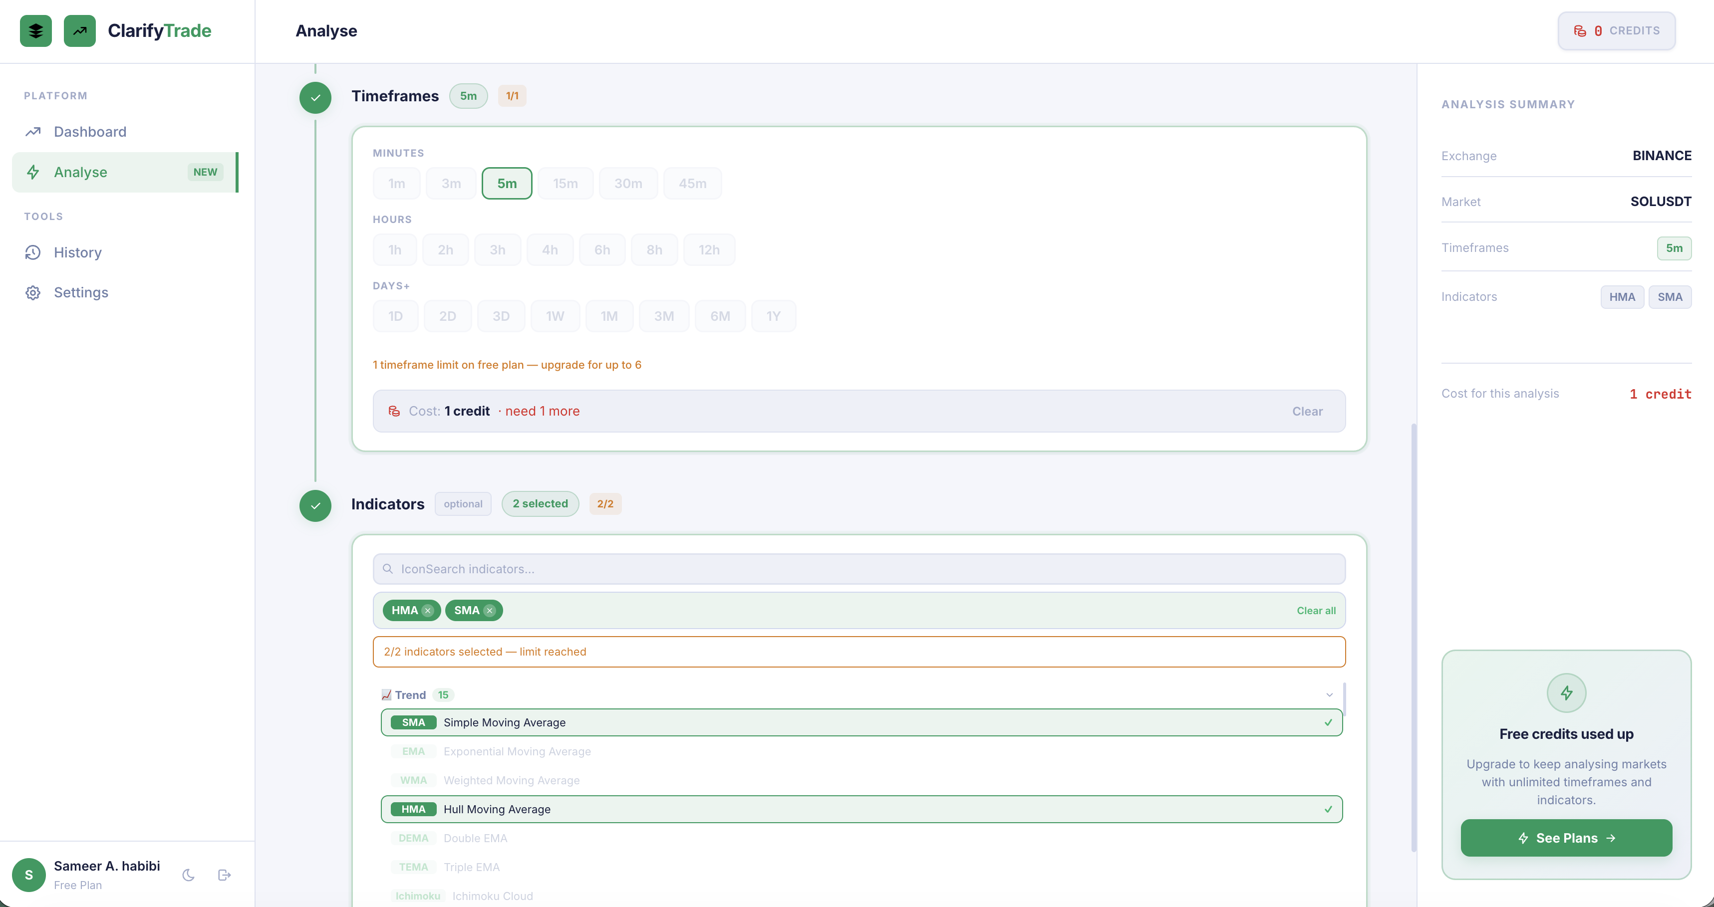This screenshot has width=1714, height=907.
Task: Select the 15m timeframe
Action: 566,184
